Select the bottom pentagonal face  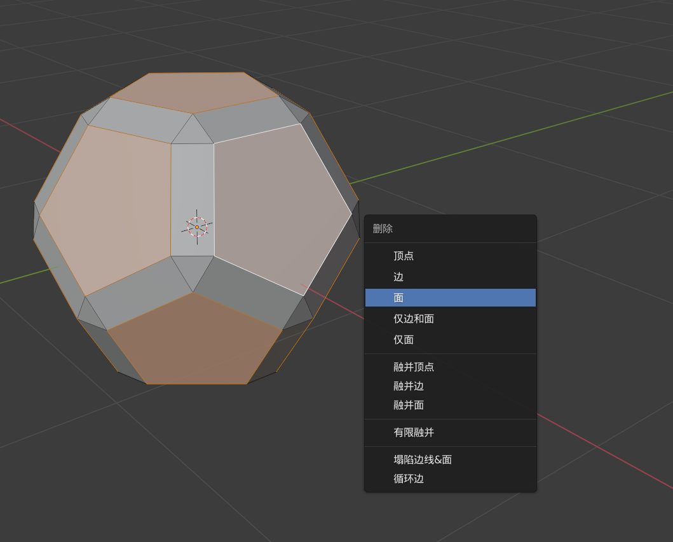pos(195,343)
